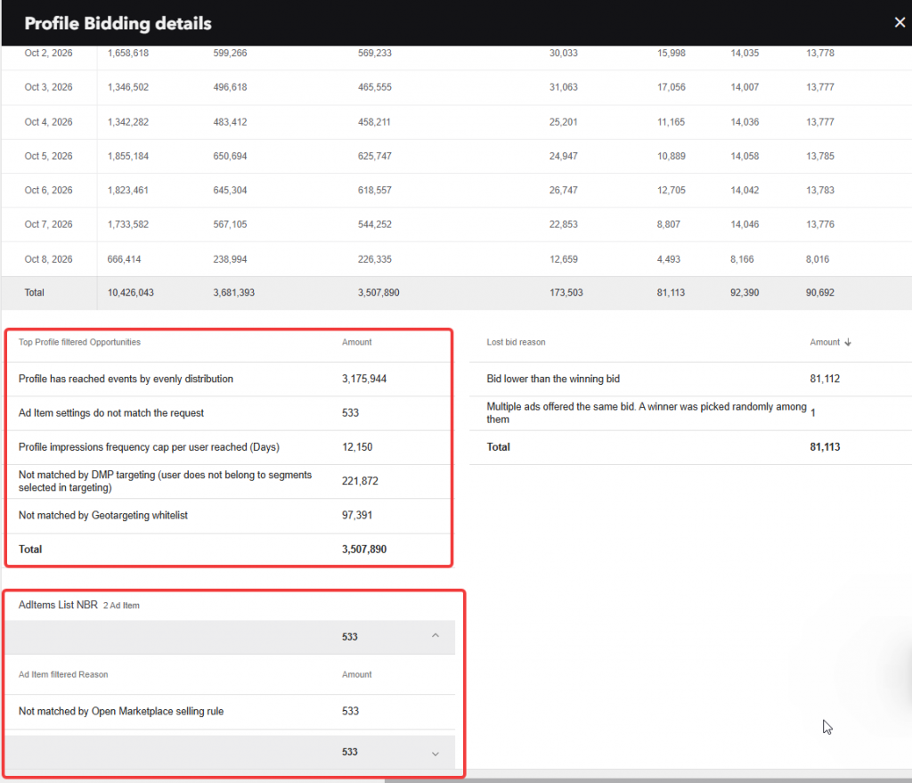Click 'Bid lower than the winning bid'
The image size is (912, 783).
tap(553, 379)
